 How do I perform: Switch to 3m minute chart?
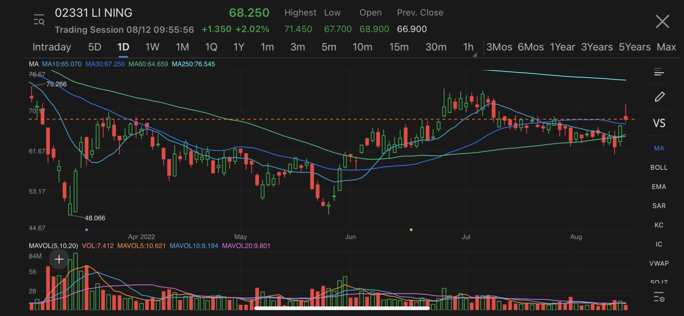[298, 47]
